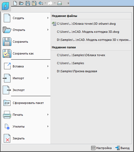Click the Open folder icon in top toolbar
The width and height of the screenshot is (134, 152).
tap(21, 3)
